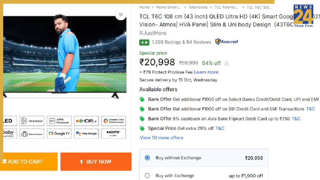Image resolution: width=320 pixels, height=180 pixels.
Task: Open the HVA Panel badge
Action: click(x=32, y=121)
